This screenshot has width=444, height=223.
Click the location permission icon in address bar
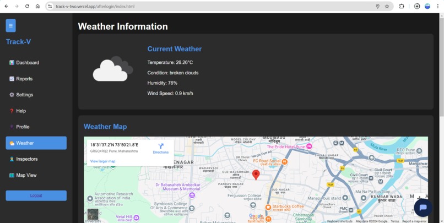[377, 6]
